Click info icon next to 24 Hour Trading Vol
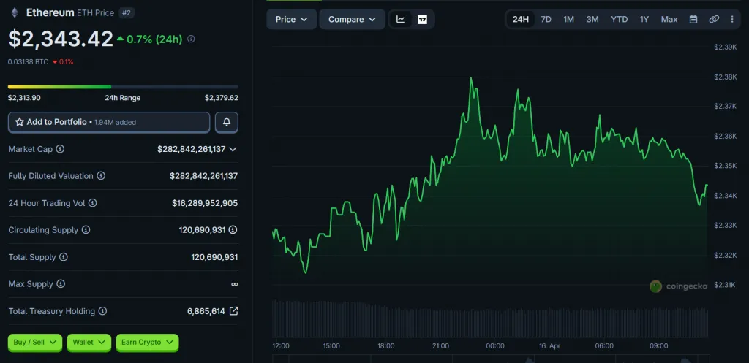The width and height of the screenshot is (749, 363). point(93,203)
